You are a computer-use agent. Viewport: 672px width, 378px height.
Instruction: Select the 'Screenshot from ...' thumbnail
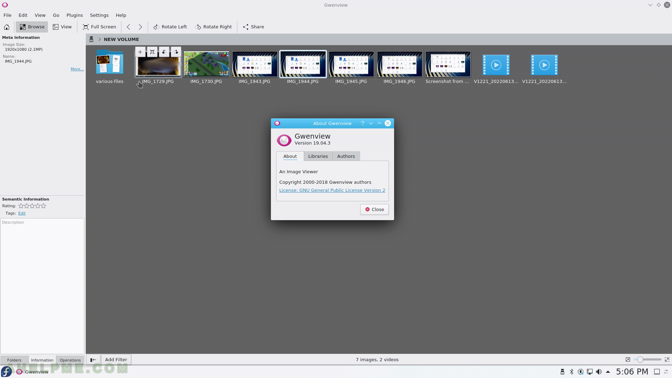(x=448, y=64)
